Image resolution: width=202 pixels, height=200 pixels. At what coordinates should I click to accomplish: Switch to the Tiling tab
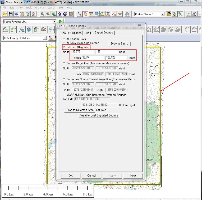88,33
